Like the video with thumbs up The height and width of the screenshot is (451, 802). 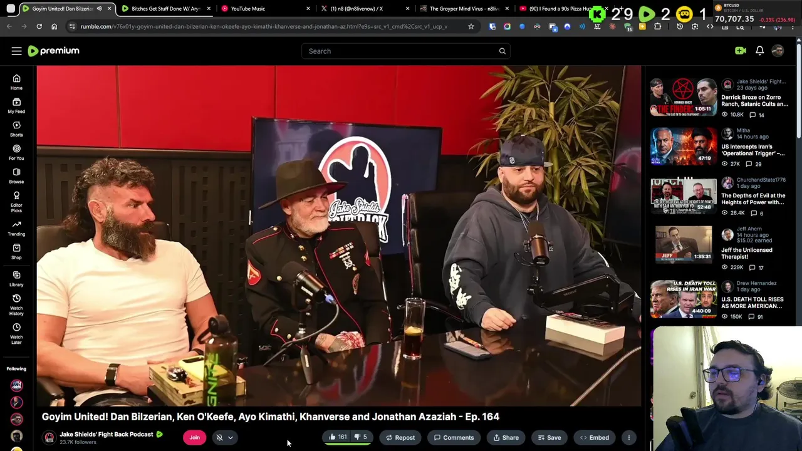[338, 437]
